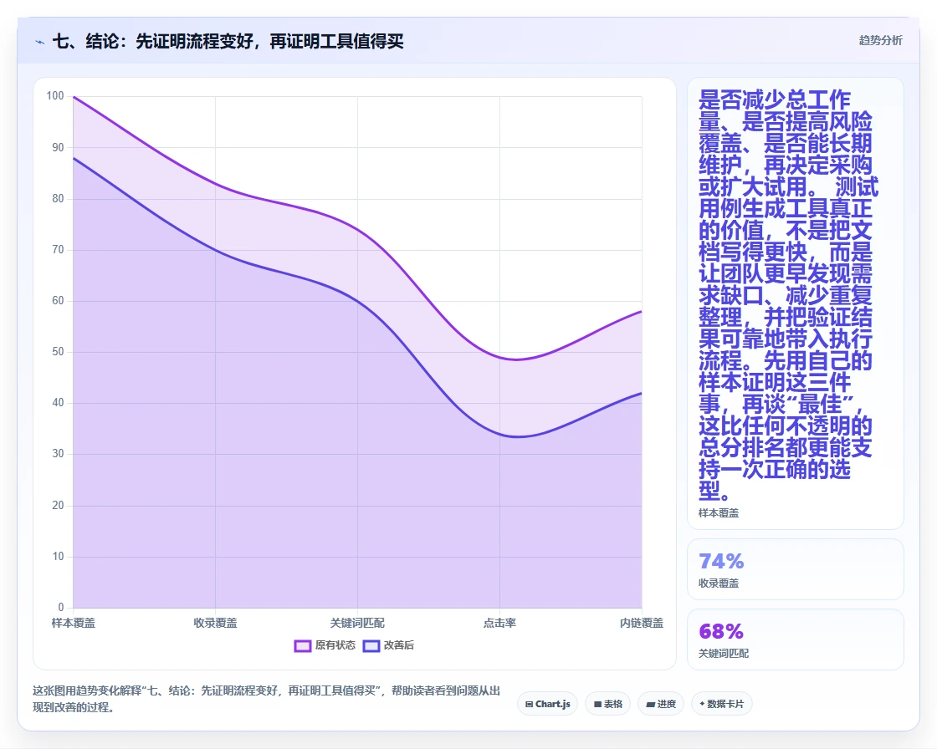Toggle the 改善后 legend entry
The width and height of the screenshot is (937, 749).
388,645
